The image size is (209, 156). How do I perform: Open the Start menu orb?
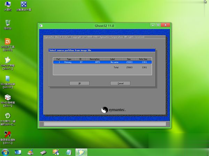[5, 152]
